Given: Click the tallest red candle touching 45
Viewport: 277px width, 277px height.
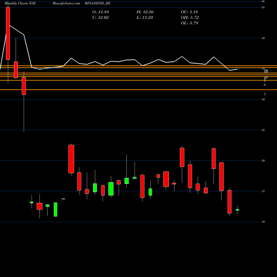Looking at the screenshot, I should 8,33.
